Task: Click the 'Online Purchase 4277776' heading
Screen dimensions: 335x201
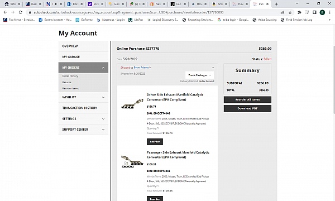Action: [138, 49]
